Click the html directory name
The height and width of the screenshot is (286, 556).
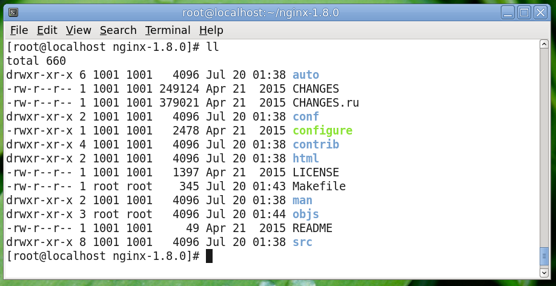(306, 159)
